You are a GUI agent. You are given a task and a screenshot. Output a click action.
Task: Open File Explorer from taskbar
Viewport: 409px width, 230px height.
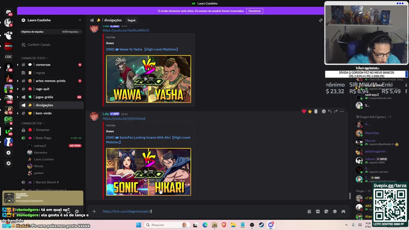click(x=233, y=225)
